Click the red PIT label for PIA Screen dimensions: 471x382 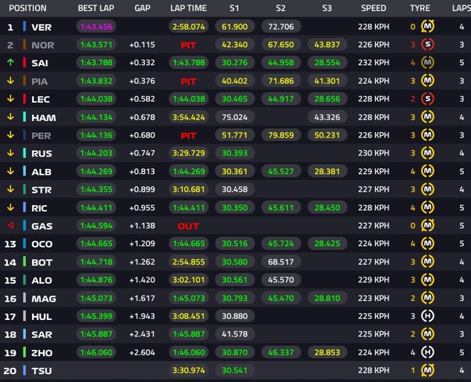(x=188, y=81)
